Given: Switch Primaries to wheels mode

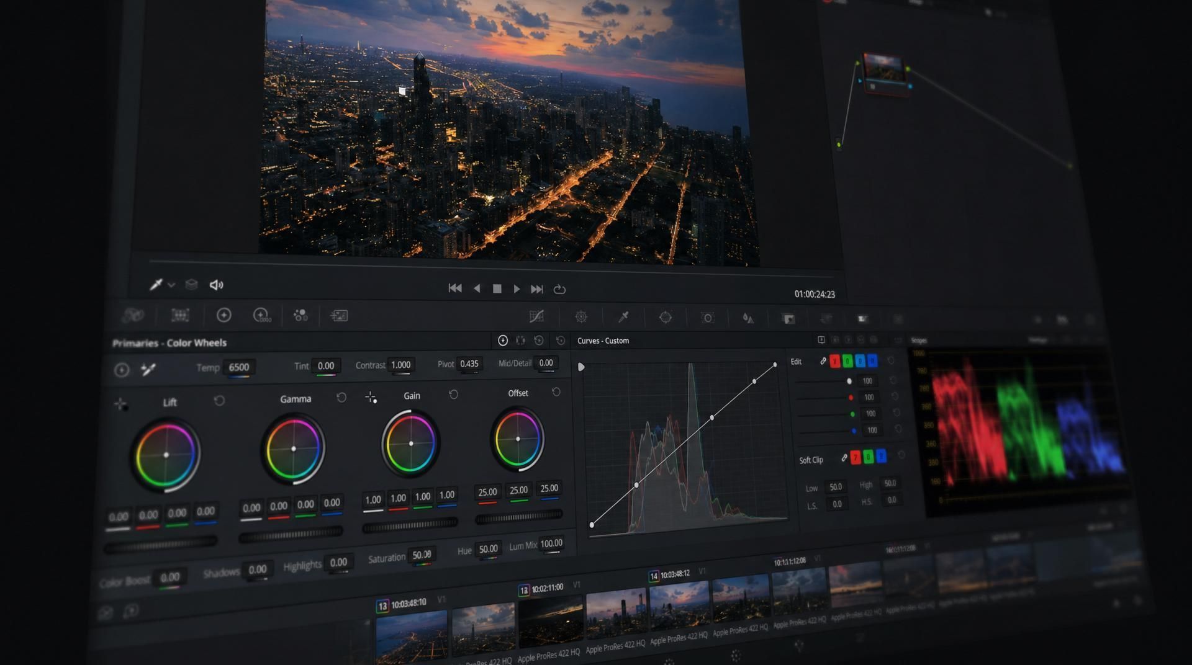Looking at the screenshot, I should click(503, 340).
